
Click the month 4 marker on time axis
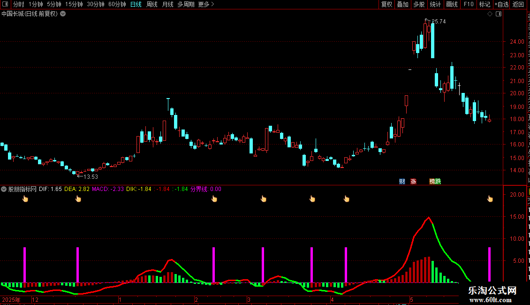pyautogui.click(x=332, y=299)
